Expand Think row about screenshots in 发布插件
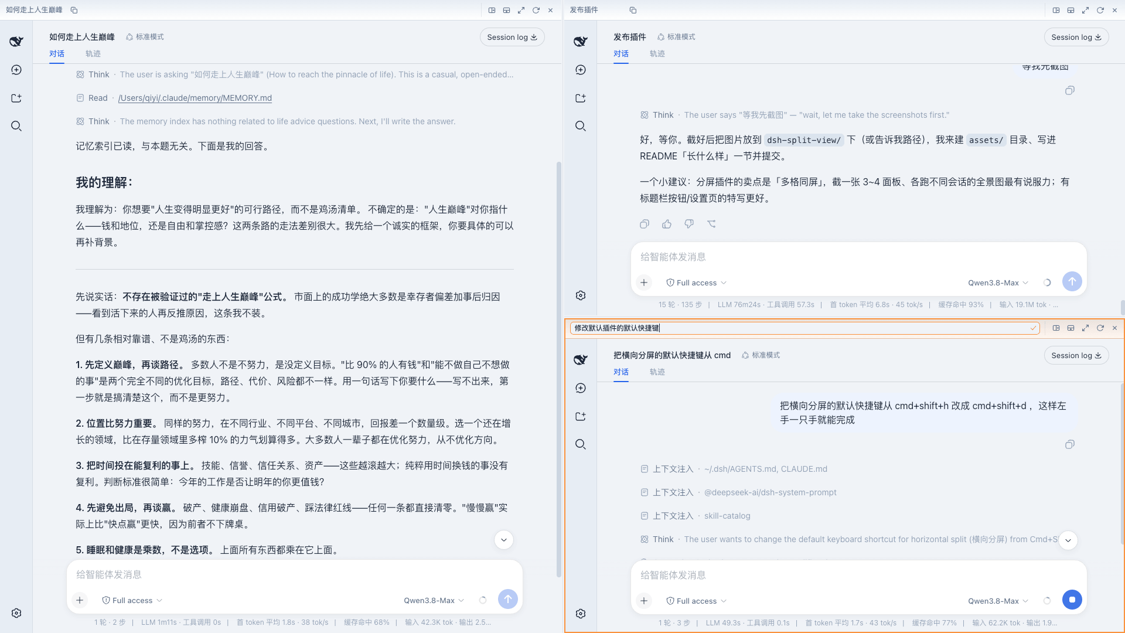 tap(795, 115)
